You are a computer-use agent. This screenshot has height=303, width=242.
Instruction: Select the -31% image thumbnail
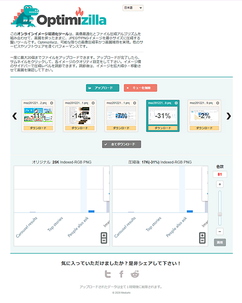[163, 116]
